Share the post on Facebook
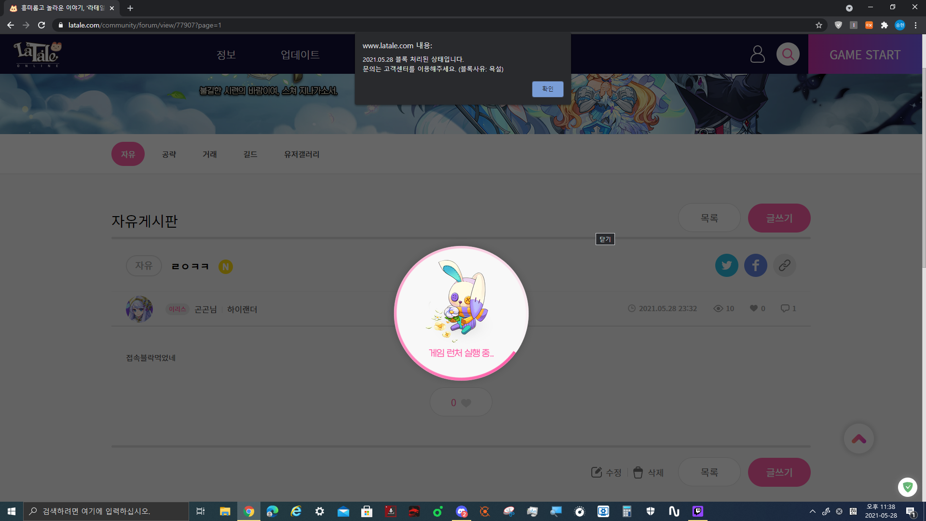Image resolution: width=926 pixels, height=521 pixels. 755,265
